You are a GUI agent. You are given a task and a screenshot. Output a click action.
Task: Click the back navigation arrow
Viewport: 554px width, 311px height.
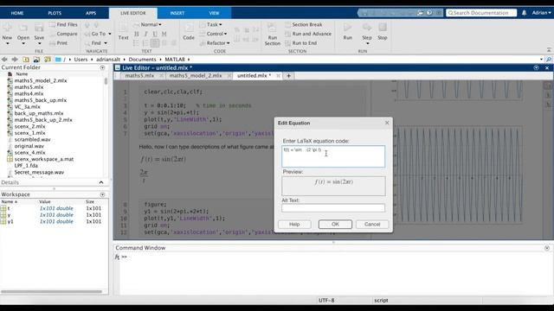pos(4,60)
